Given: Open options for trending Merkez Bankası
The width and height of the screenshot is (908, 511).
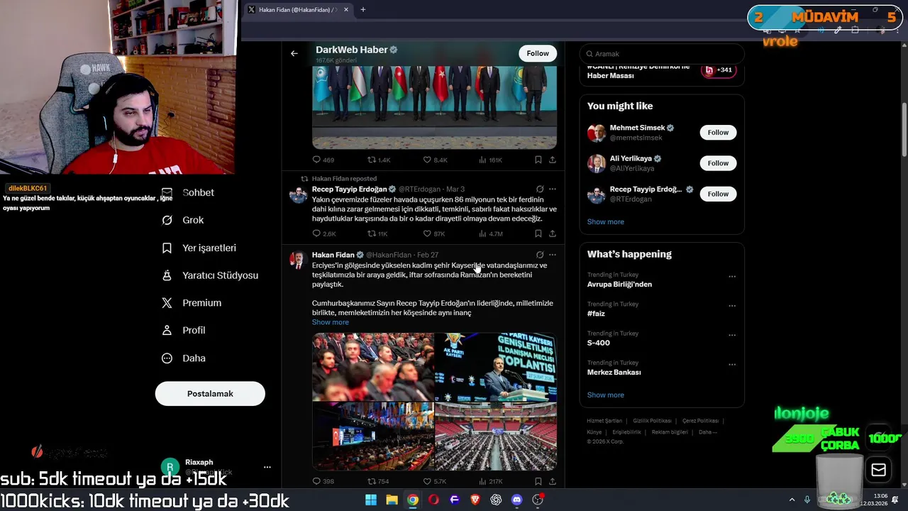Looking at the screenshot, I should pyautogui.click(x=732, y=365).
